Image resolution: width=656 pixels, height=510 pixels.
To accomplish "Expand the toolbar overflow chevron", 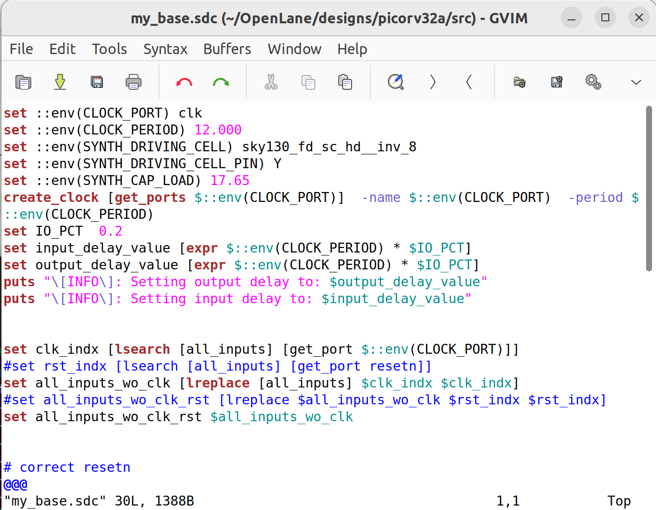I will point(636,82).
